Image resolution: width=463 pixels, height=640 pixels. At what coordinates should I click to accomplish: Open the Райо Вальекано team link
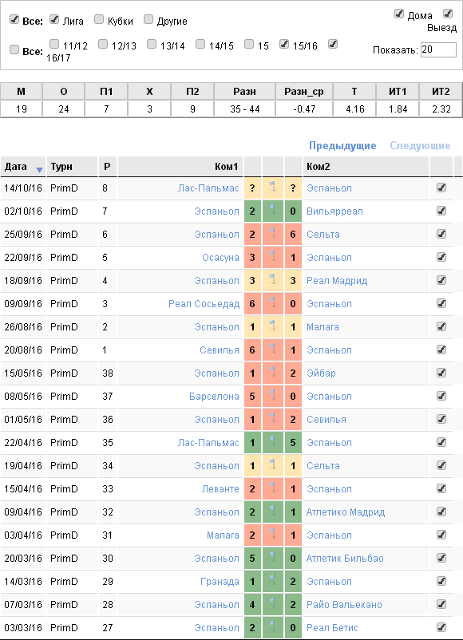344,605
